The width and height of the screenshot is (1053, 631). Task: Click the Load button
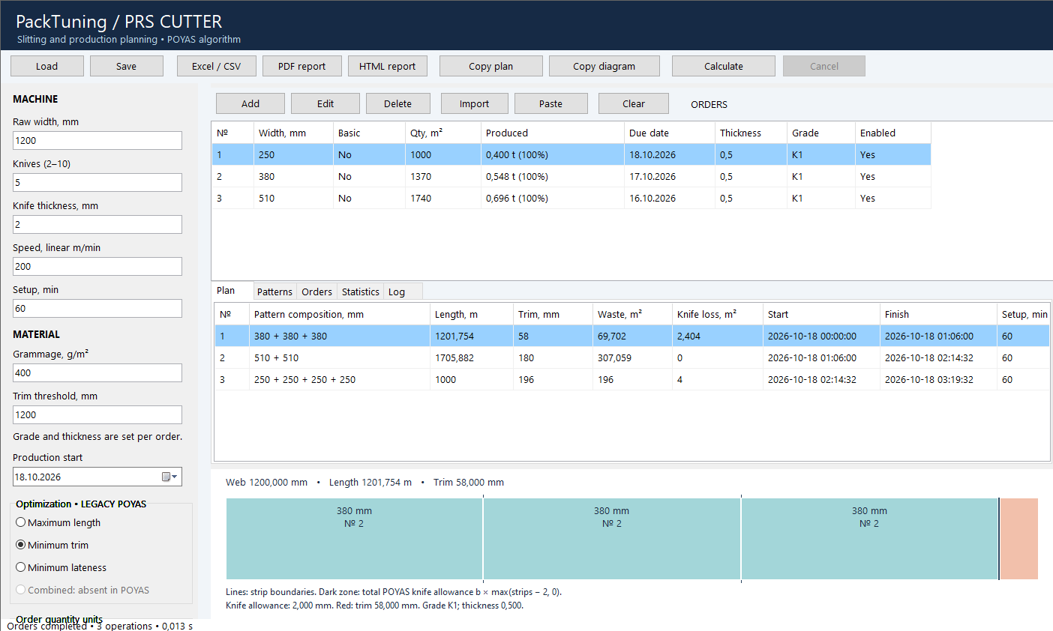click(47, 66)
